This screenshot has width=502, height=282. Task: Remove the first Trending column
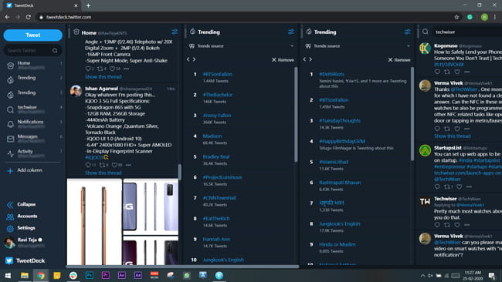click(x=283, y=60)
